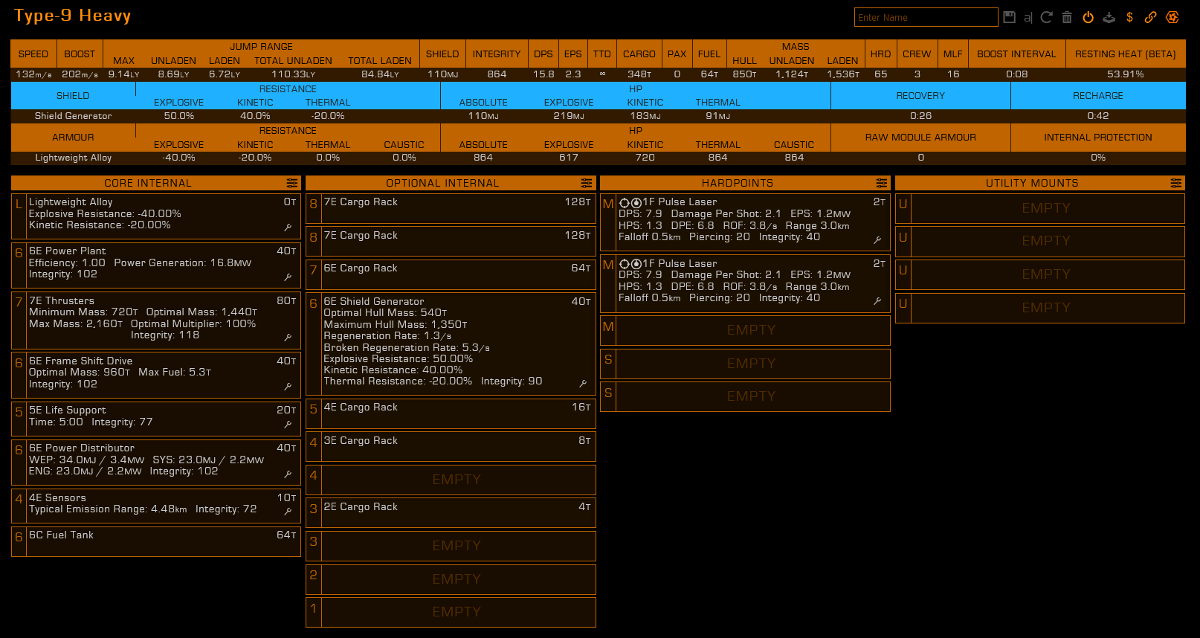Viewport: 1200px width, 638px height.
Task: Select the first empty utility mount slot
Action: coord(1039,208)
